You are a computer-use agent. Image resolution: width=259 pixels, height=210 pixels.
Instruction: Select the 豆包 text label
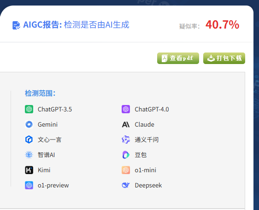141,155
